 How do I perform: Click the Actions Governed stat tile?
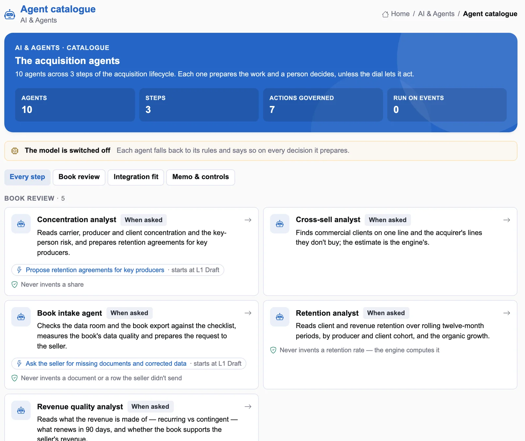(x=323, y=105)
